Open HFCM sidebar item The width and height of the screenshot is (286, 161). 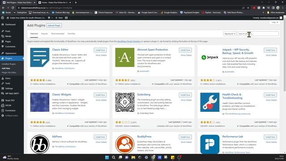coord(8,106)
